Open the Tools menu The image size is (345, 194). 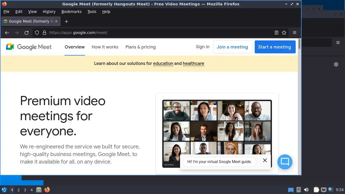[92, 12]
